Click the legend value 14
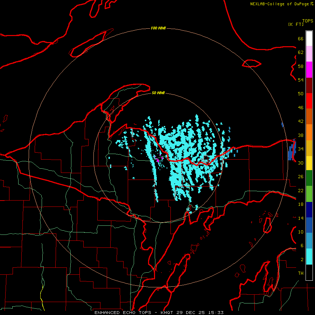 coord(301,218)
